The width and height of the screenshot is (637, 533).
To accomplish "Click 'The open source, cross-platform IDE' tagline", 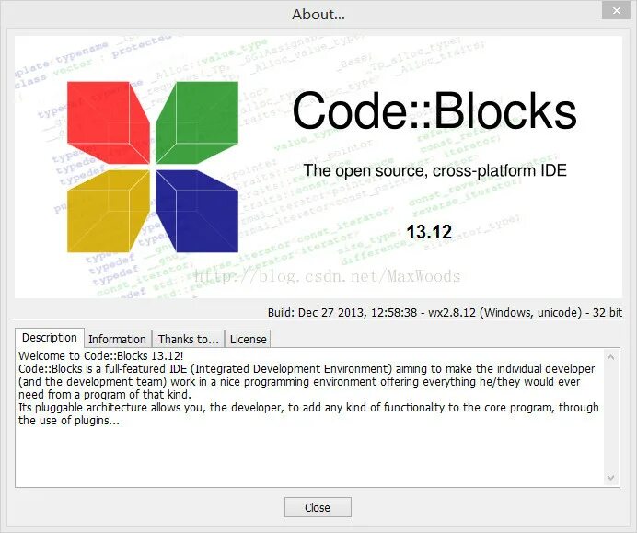I will click(x=435, y=170).
